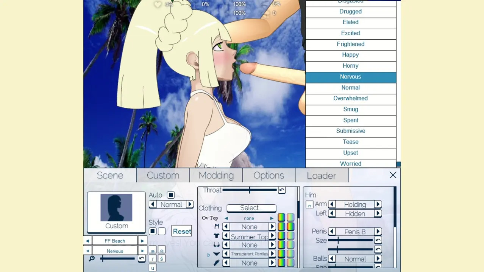Select Happy from the mood list
Screen dimensions: 484x272
pyautogui.click(x=350, y=55)
